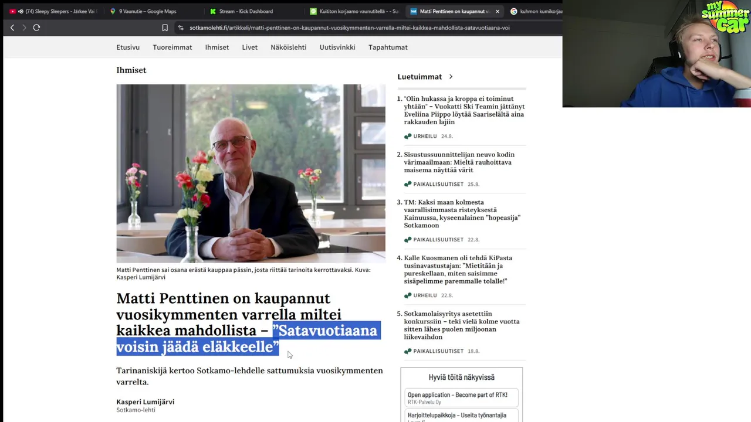Open job listing Harjoittelupaikkoja - Useita työnantajia
751x422 pixels.
(461, 416)
